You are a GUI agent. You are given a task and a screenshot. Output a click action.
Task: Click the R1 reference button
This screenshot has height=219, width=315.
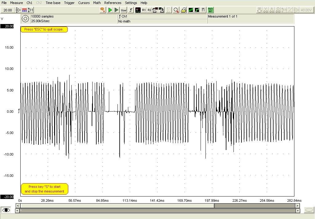click(144, 10)
